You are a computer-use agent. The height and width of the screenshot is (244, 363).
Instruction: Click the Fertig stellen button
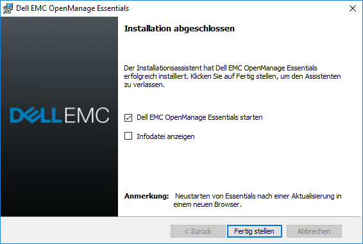255,231
